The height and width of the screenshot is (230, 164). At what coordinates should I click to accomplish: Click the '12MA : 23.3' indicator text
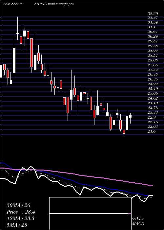[20, 218]
